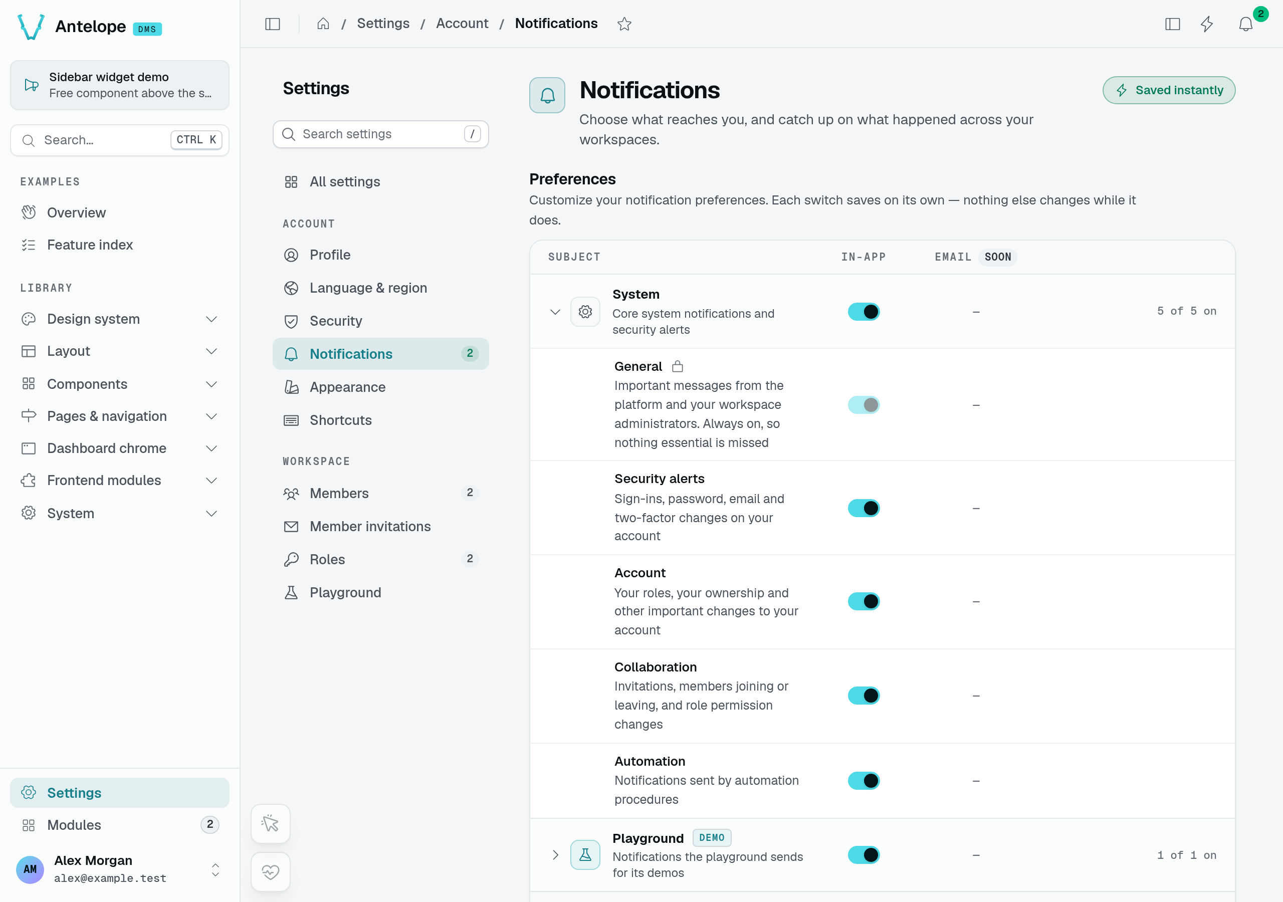1283x902 pixels.
Task: Click the cursor click floating button
Action: click(x=271, y=823)
